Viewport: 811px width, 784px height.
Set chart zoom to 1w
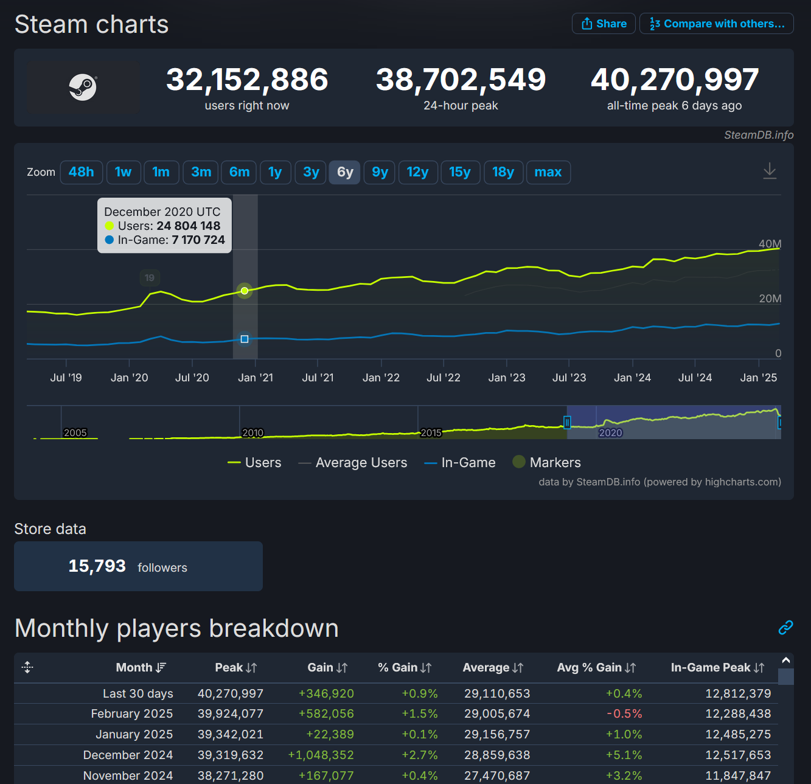124,172
